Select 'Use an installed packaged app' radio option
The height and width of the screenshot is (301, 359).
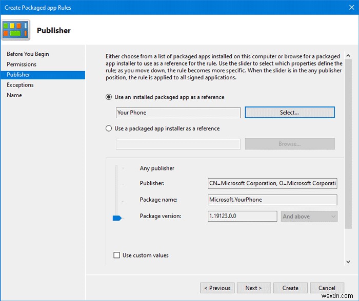pyautogui.click(x=109, y=97)
